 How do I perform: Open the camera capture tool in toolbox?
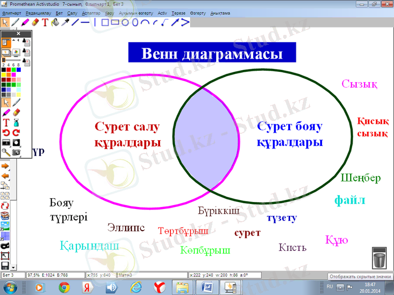tap(16, 152)
